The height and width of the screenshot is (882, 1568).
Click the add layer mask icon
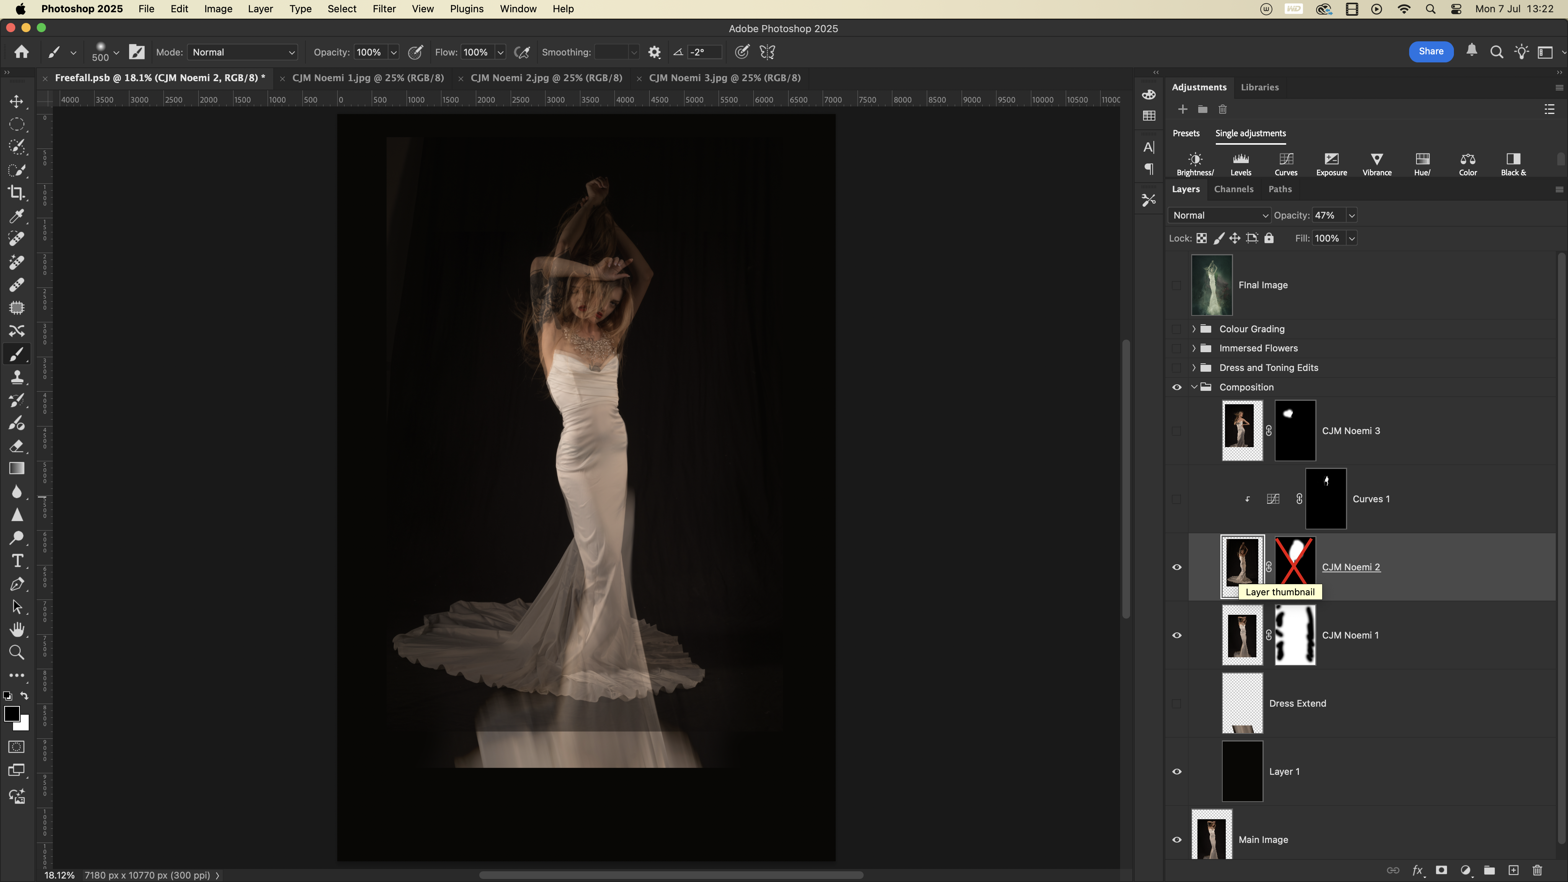tap(1441, 870)
